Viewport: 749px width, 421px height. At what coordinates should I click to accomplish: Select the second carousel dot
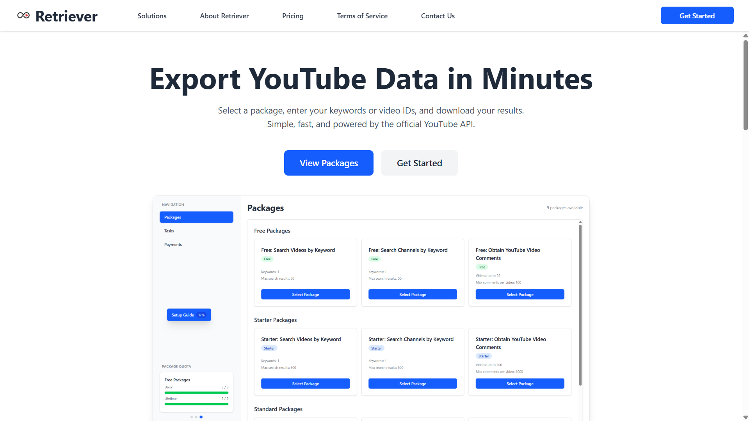tap(196, 417)
